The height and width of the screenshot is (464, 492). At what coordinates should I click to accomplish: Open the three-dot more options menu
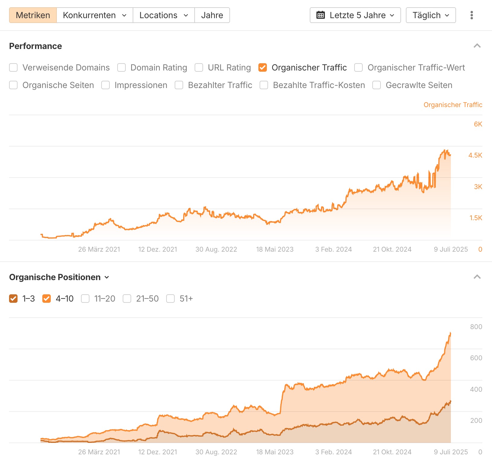click(471, 15)
